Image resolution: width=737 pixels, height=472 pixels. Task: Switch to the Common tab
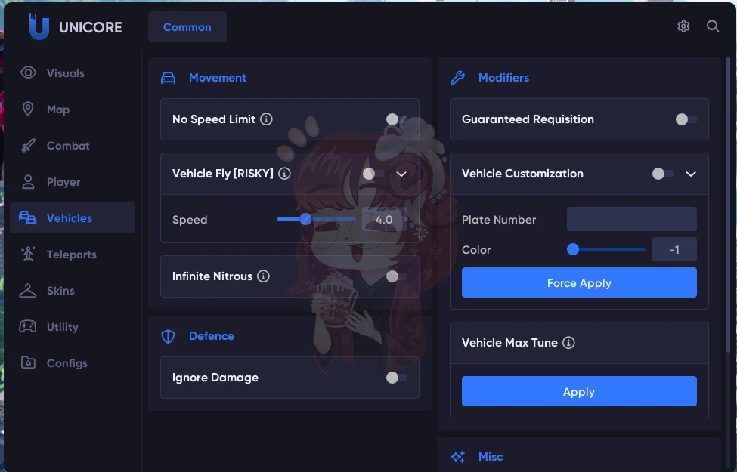pyautogui.click(x=187, y=26)
